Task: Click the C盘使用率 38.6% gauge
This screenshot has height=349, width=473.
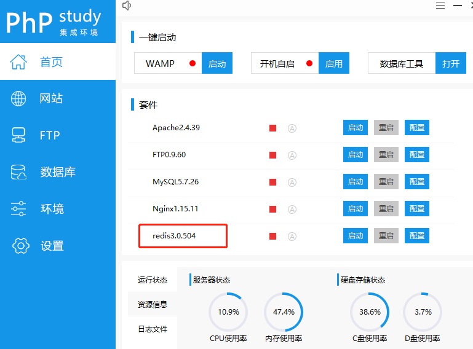Action: 370,312
